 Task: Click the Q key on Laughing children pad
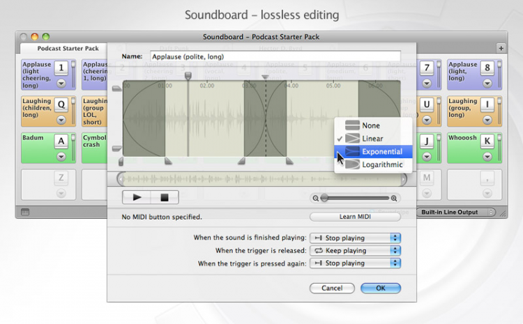pyautogui.click(x=61, y=104)
